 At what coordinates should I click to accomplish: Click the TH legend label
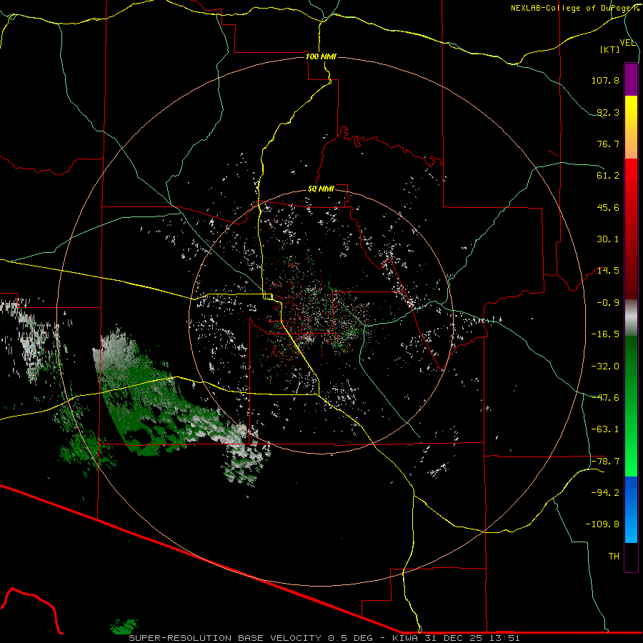tap(614, 557)
